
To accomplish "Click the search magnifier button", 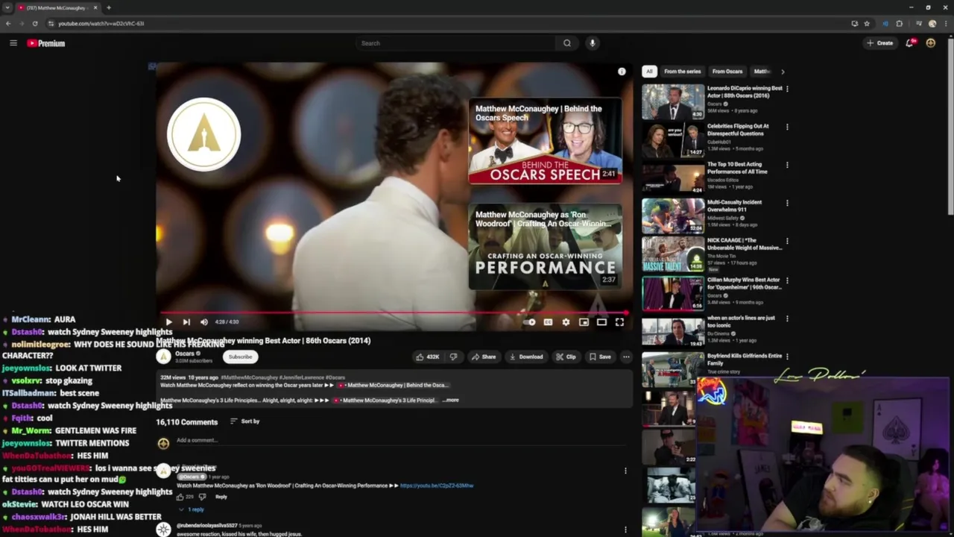I will 567,43.
